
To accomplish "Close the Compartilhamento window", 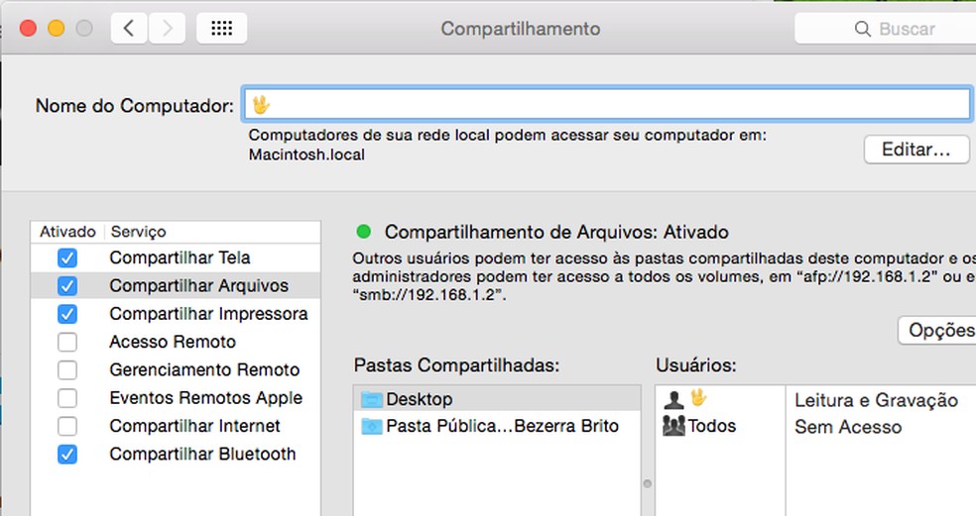I will tap(28, 29).
